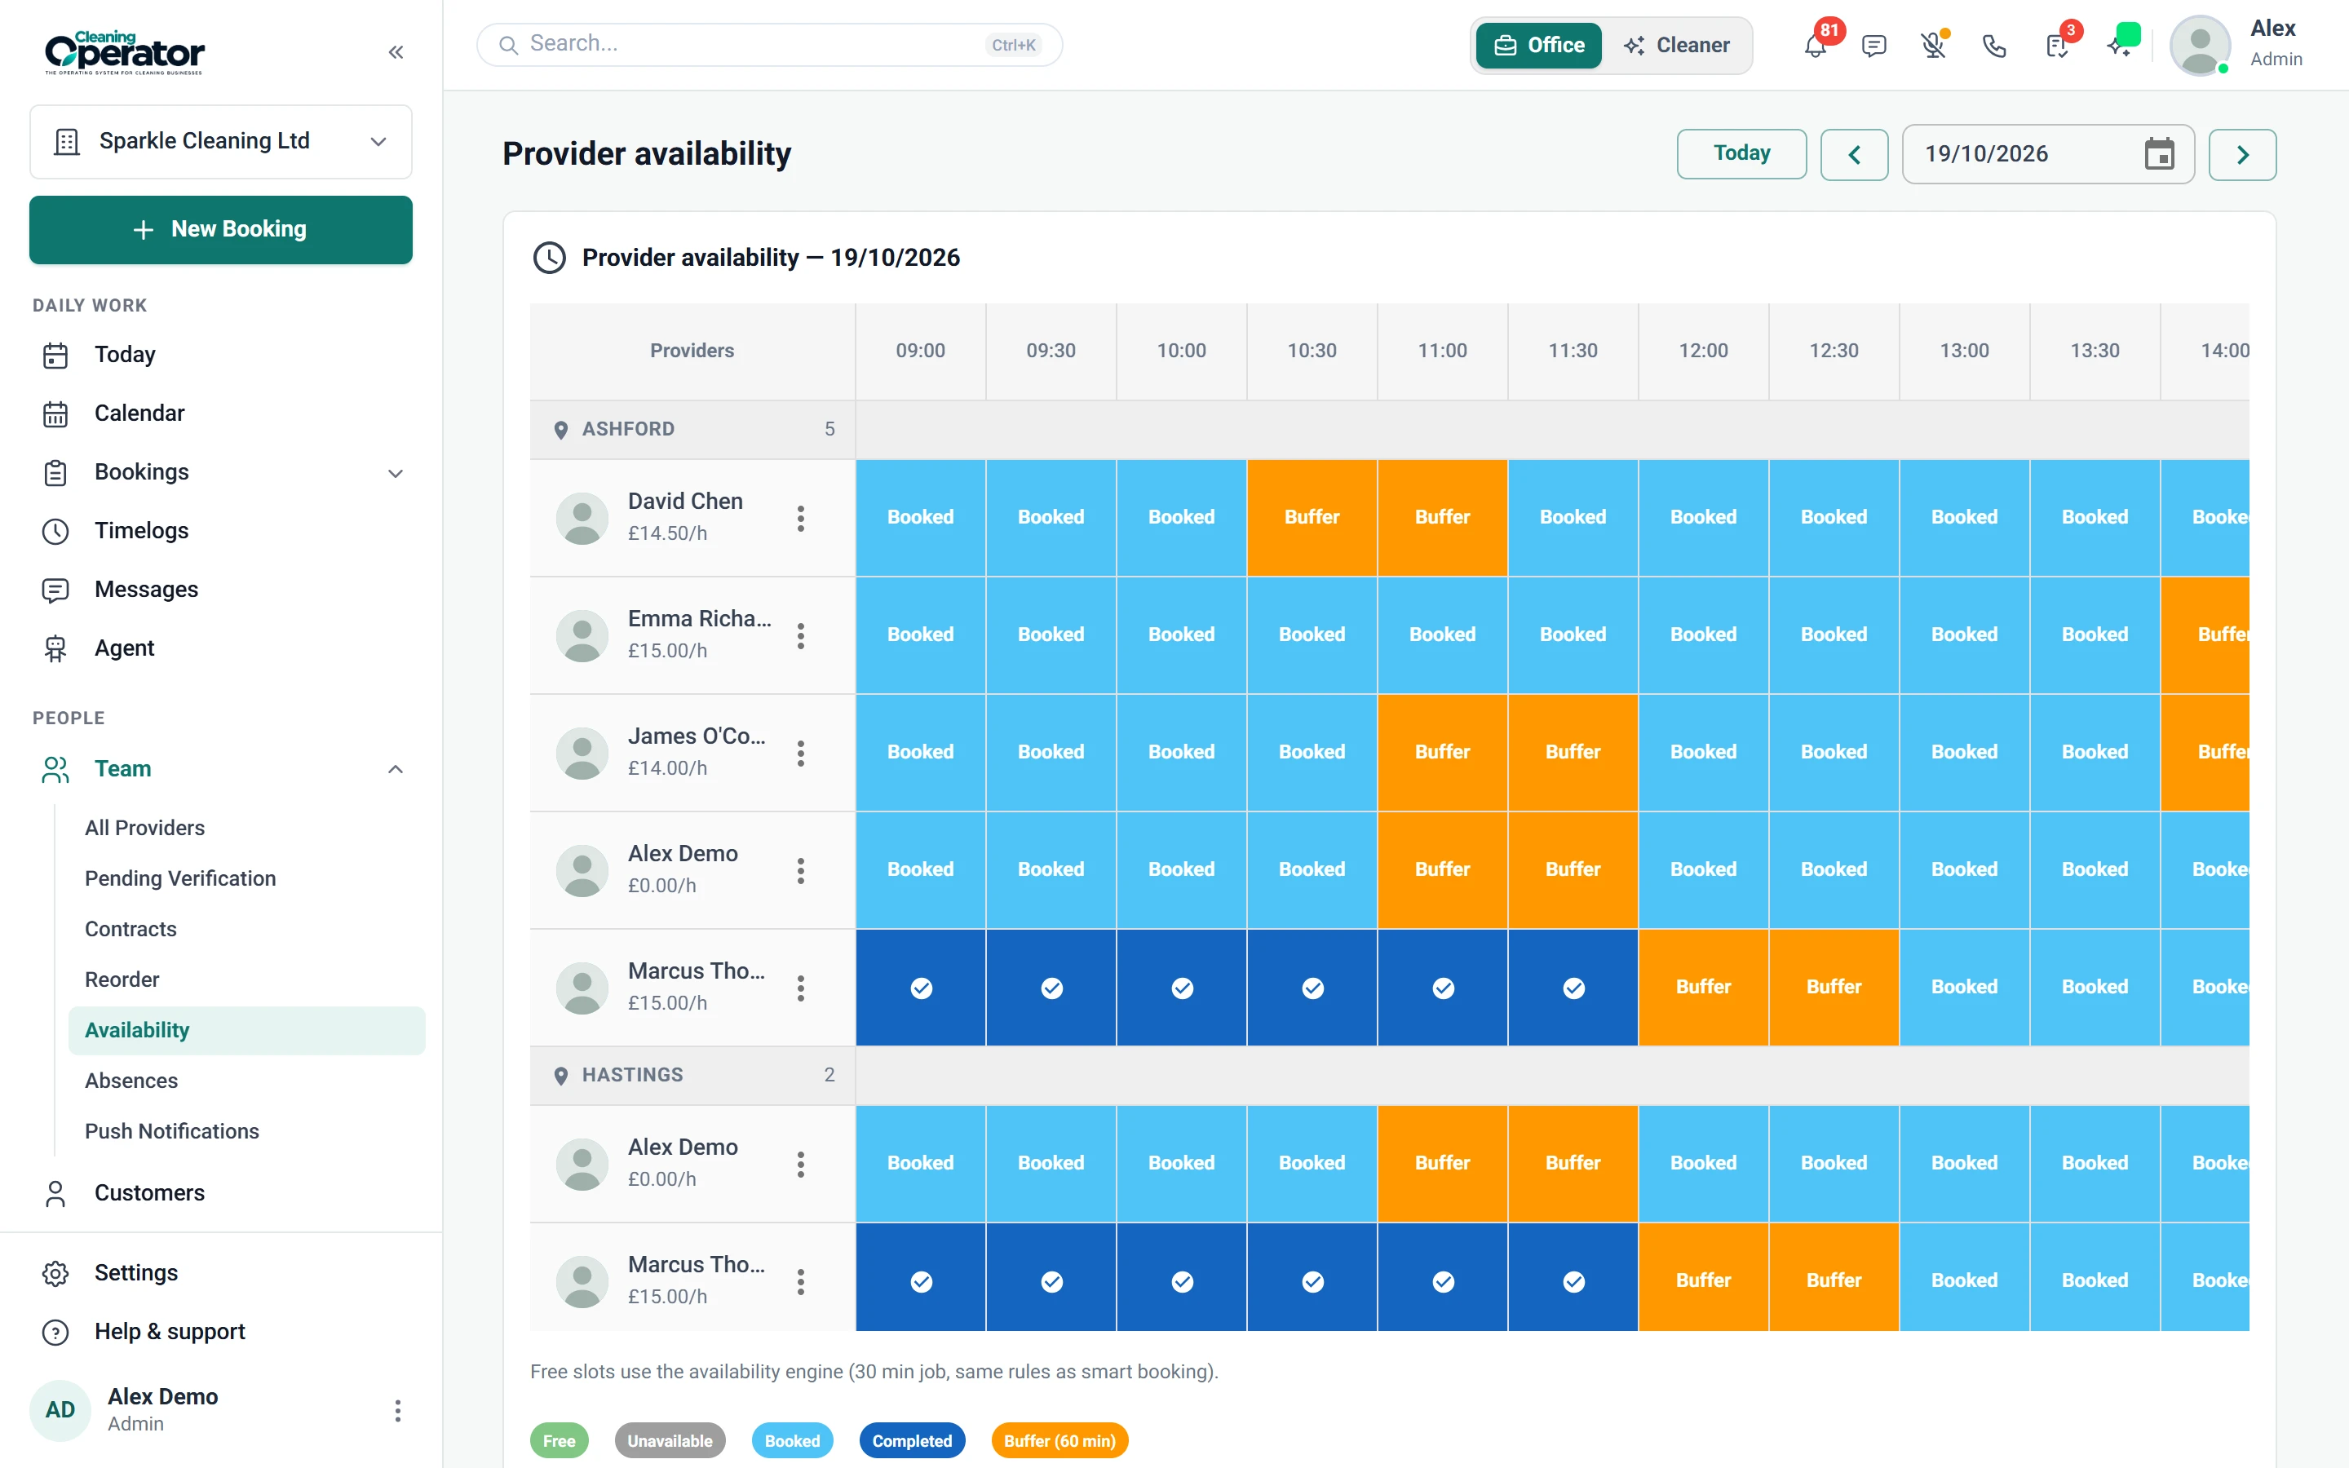This screenshot has height=1468, width=2349.
Task: Open Help & support
Action: [220, 1332]
